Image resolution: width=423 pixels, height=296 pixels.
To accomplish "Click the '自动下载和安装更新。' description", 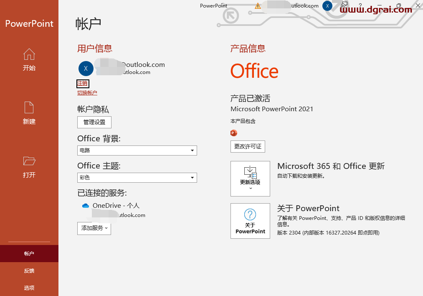I will (301, 176).
